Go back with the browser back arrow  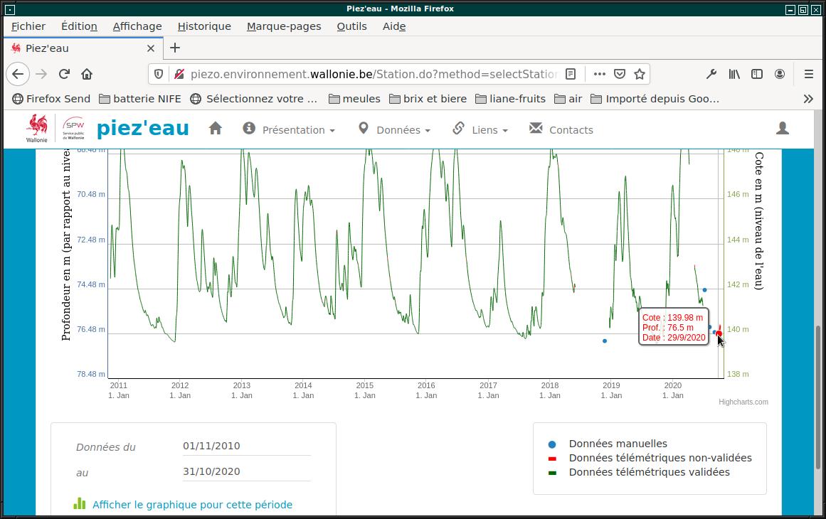coord(18,74)
